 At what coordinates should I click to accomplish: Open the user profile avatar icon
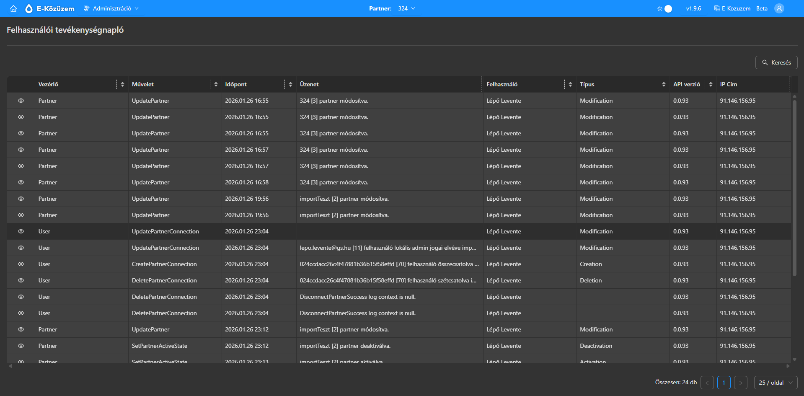click(779, 8)
